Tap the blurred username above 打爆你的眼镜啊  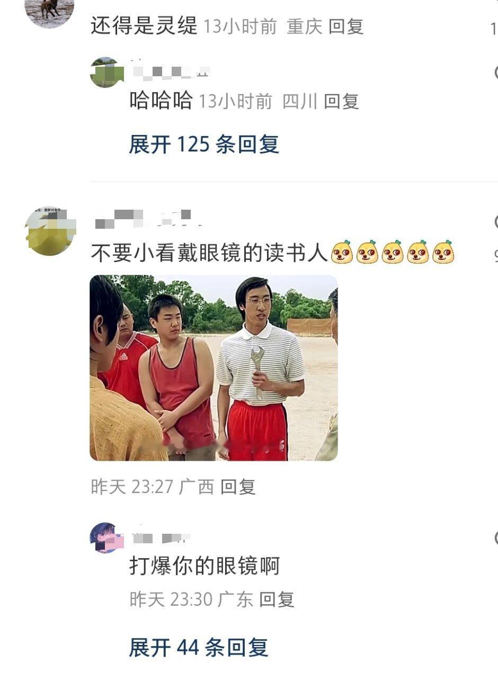pos(159,536)
